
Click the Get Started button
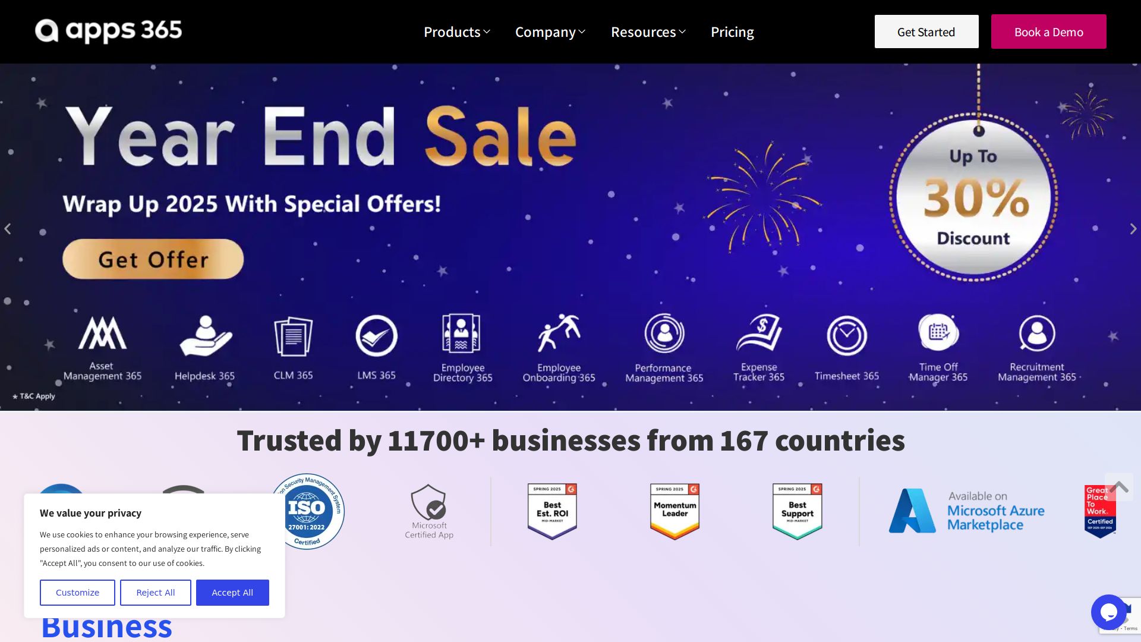[x=926, y=32]
